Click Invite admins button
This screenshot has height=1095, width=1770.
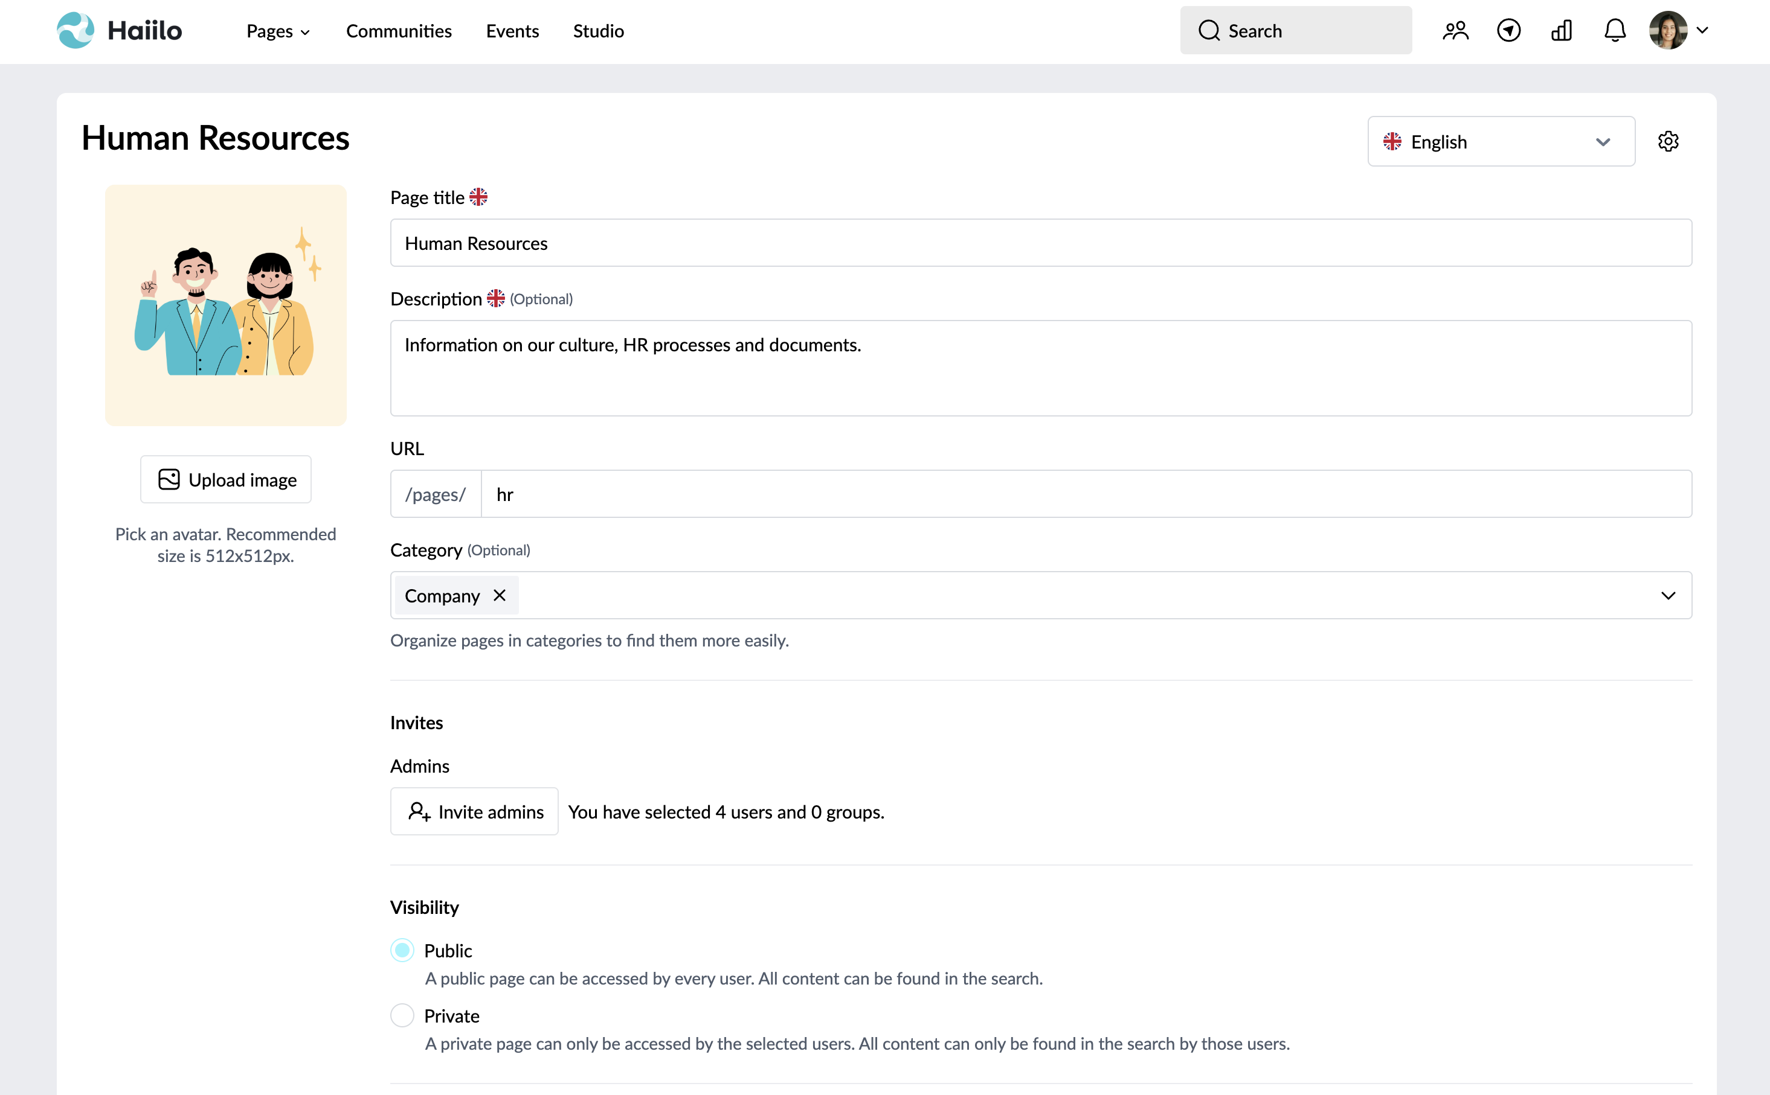tap(474, 811)
